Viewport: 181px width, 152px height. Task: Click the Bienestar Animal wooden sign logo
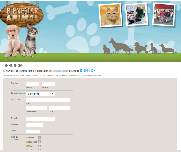(22, 15)
